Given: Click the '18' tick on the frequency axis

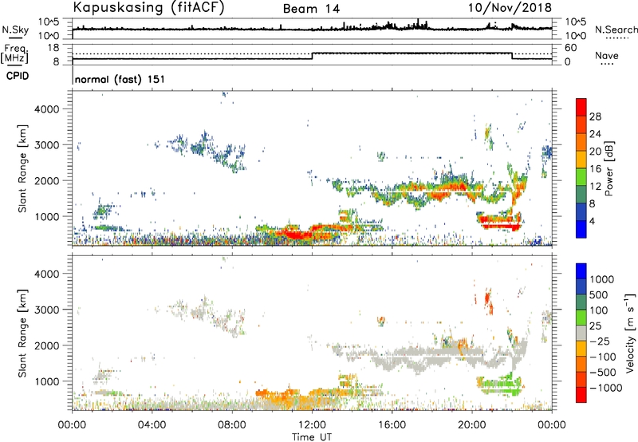Looking at the screenshot, I should click(x=53, y=48).
